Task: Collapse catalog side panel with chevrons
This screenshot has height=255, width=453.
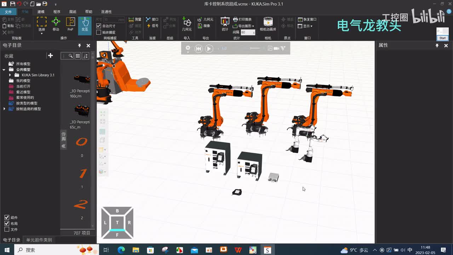Action: 63,146
